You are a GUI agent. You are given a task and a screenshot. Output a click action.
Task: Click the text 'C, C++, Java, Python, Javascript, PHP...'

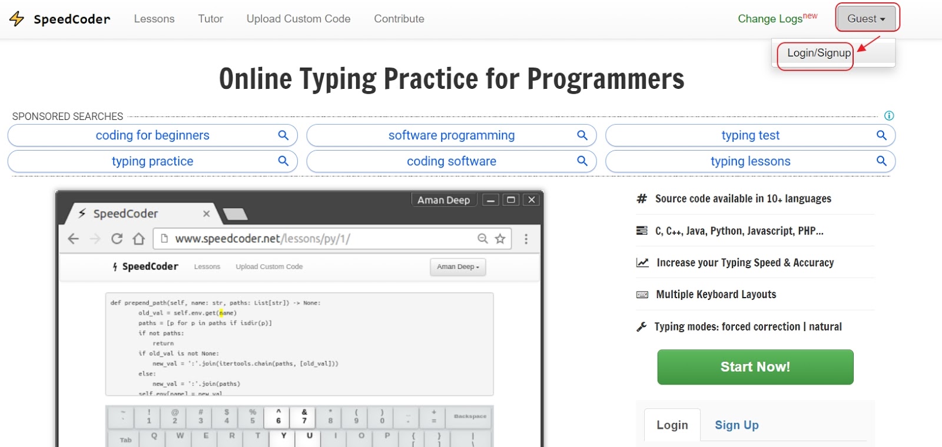point(739,231)
